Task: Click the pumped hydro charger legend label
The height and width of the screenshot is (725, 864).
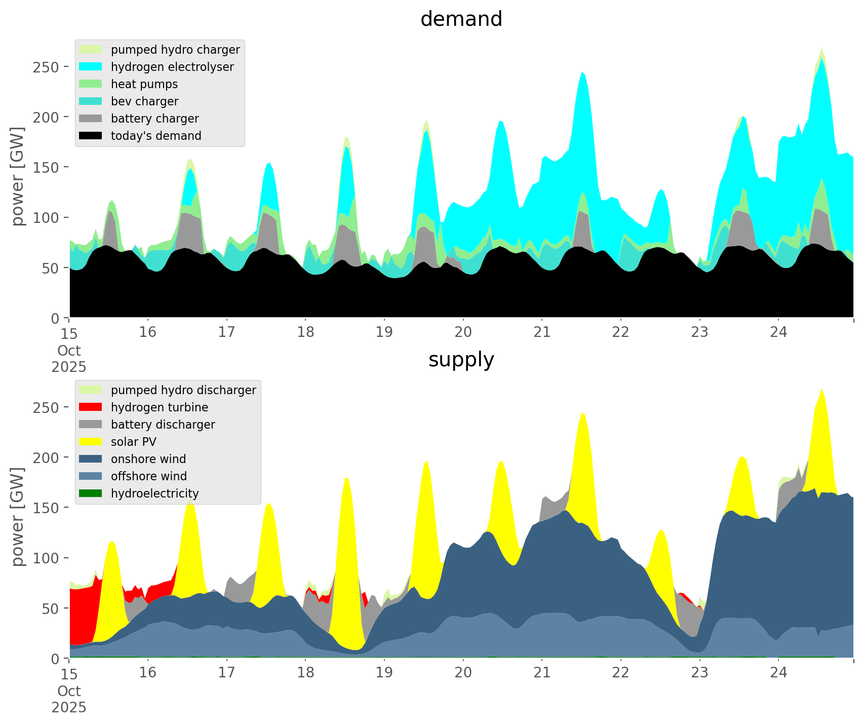Action: pos(175,50)
